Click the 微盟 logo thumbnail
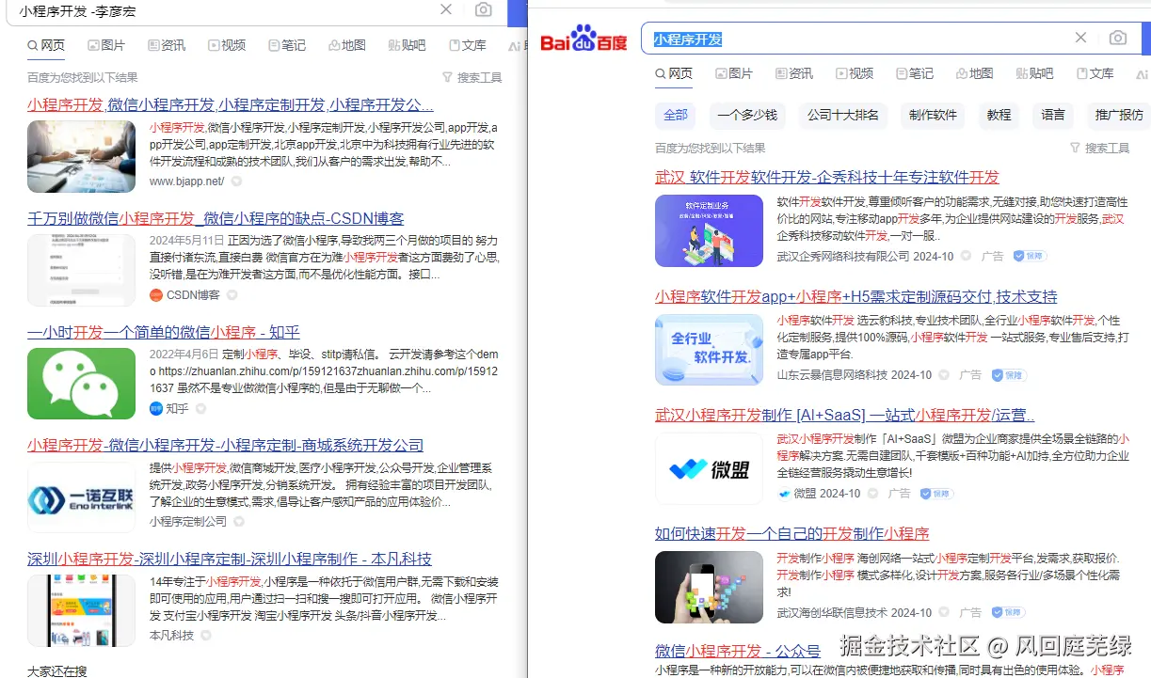Viewport: 1151px width, 678px height. tap(709, 468)
